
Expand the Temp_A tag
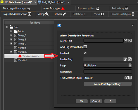[11, 35]
